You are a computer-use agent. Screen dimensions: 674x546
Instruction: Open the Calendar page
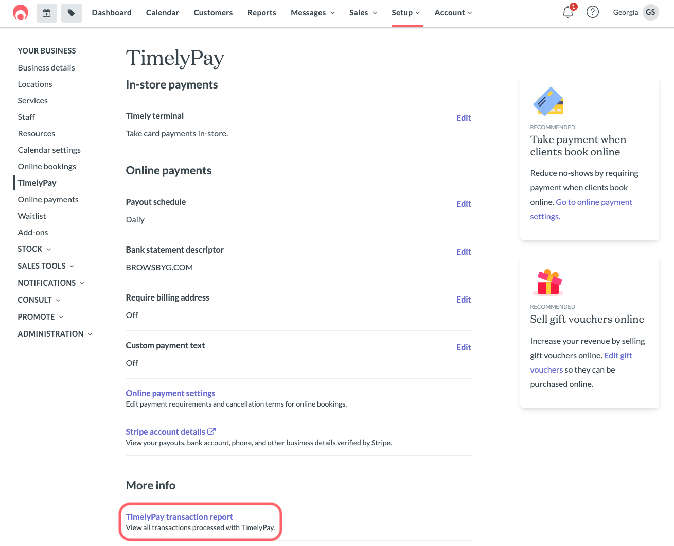coord(163,12)
